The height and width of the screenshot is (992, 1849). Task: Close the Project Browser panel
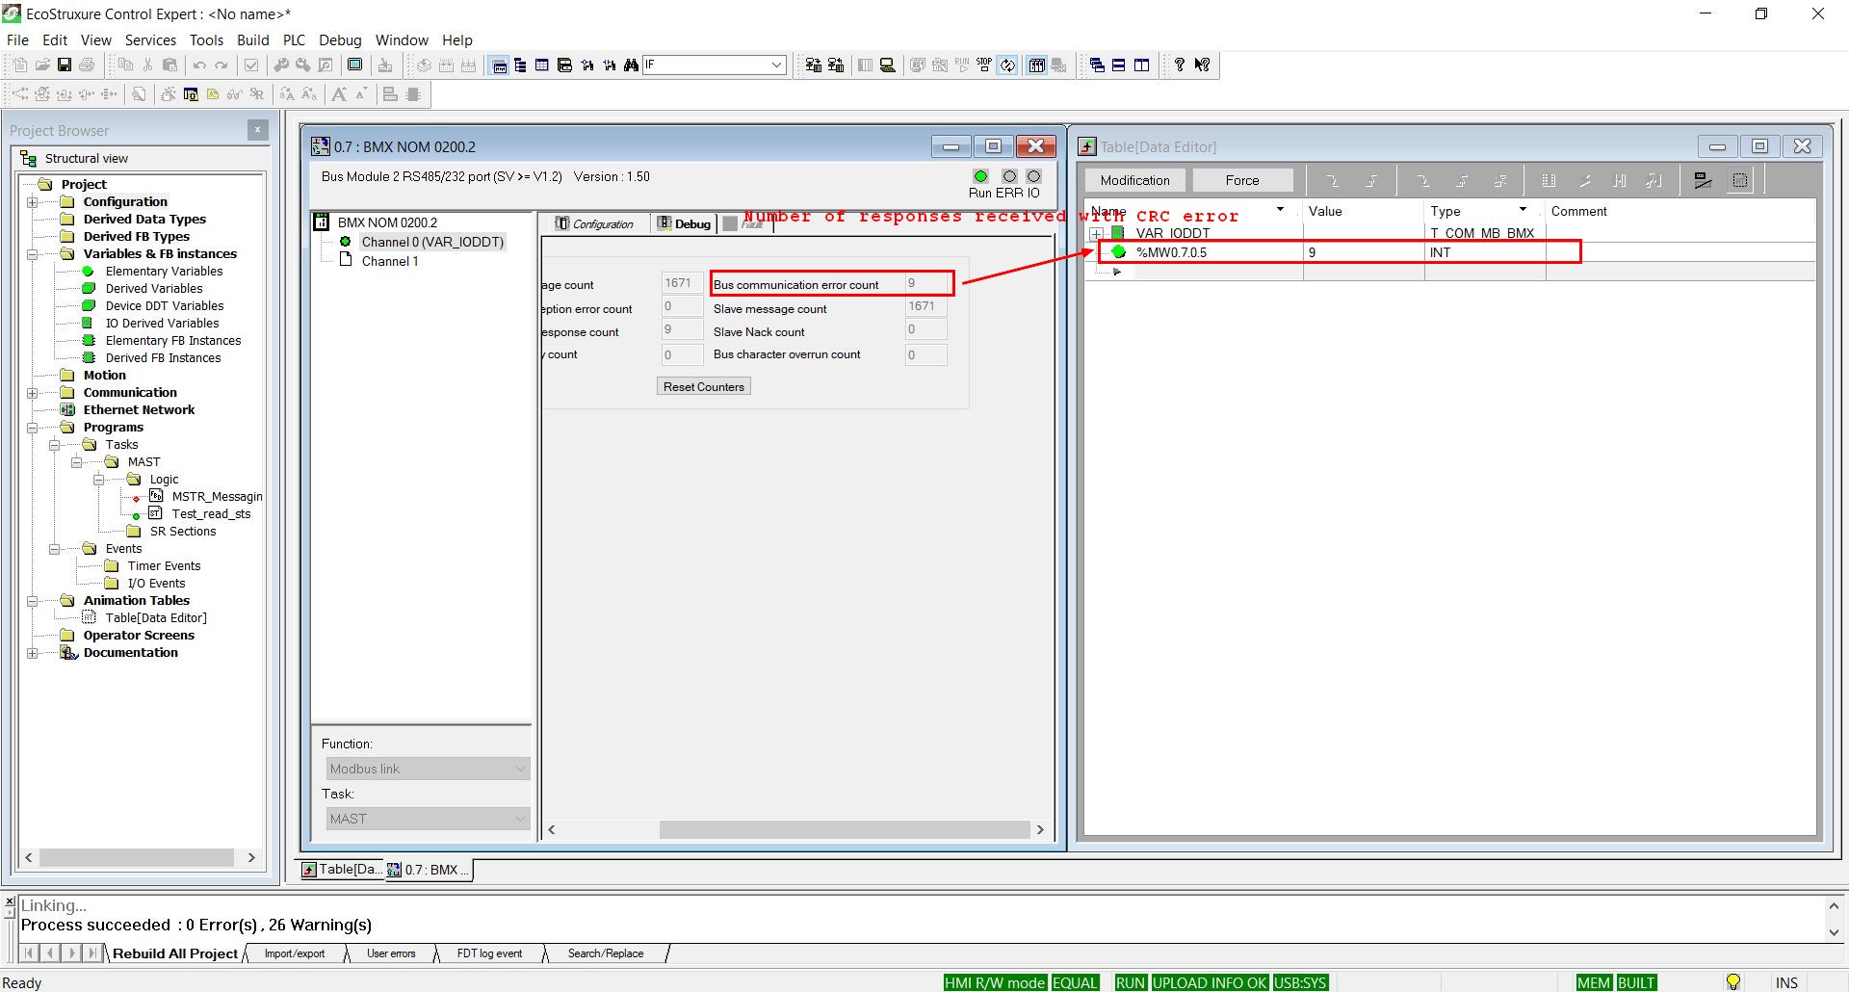pyautogui.click(x=257, y=129)
